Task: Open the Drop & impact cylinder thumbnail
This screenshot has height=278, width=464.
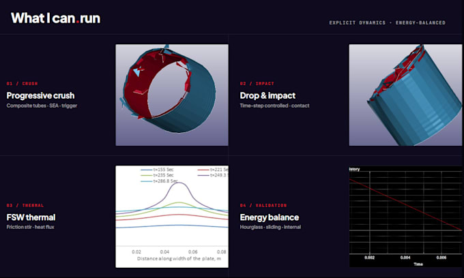Action: (405, 95)
